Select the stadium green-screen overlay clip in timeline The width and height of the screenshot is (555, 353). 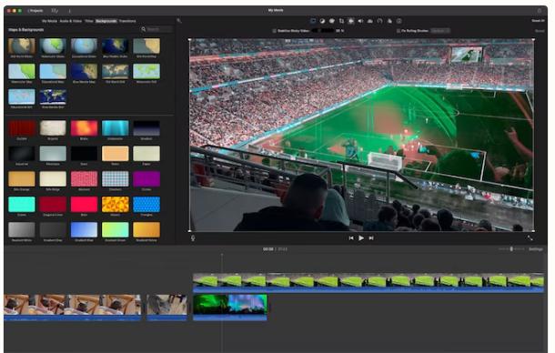(x=368, y=282)
